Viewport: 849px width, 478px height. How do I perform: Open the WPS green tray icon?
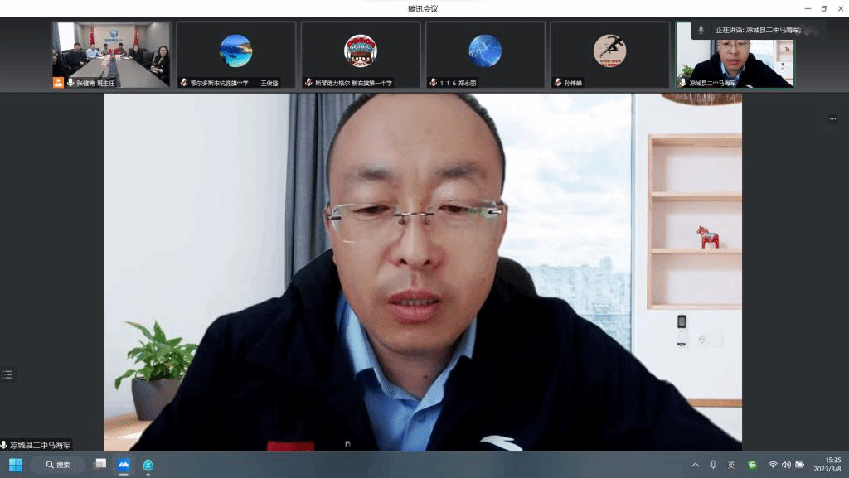pyautogui.click(x=752, y=465)
